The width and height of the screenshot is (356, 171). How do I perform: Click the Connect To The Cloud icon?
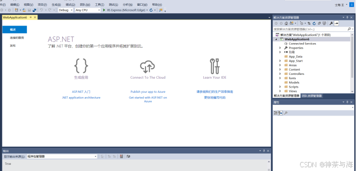[x=147, y=66]
